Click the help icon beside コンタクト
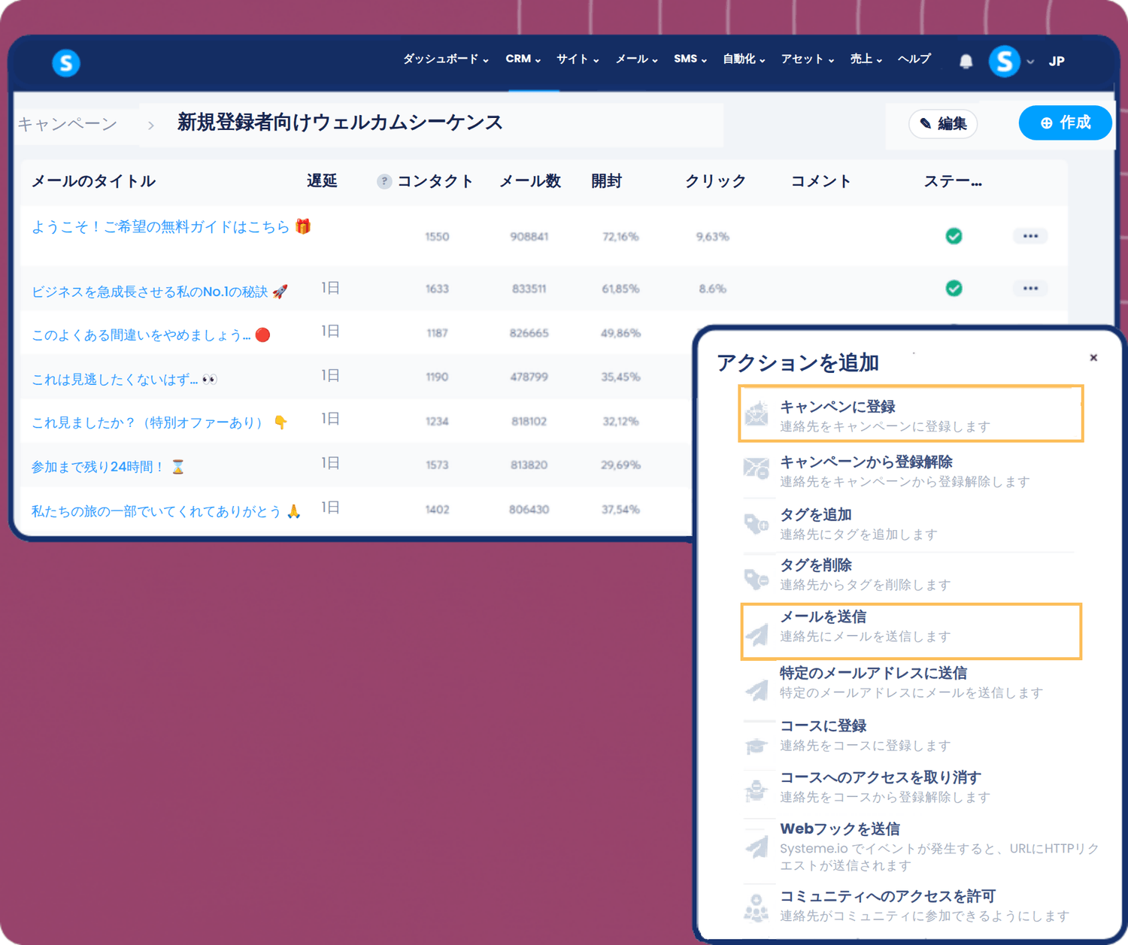 [x=384, y=181]
